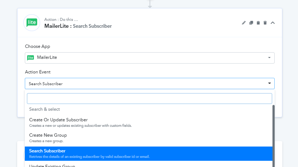298x167 pixels.
Task: Duplicate the action step with copy icon
Action: tap(251, 23)
